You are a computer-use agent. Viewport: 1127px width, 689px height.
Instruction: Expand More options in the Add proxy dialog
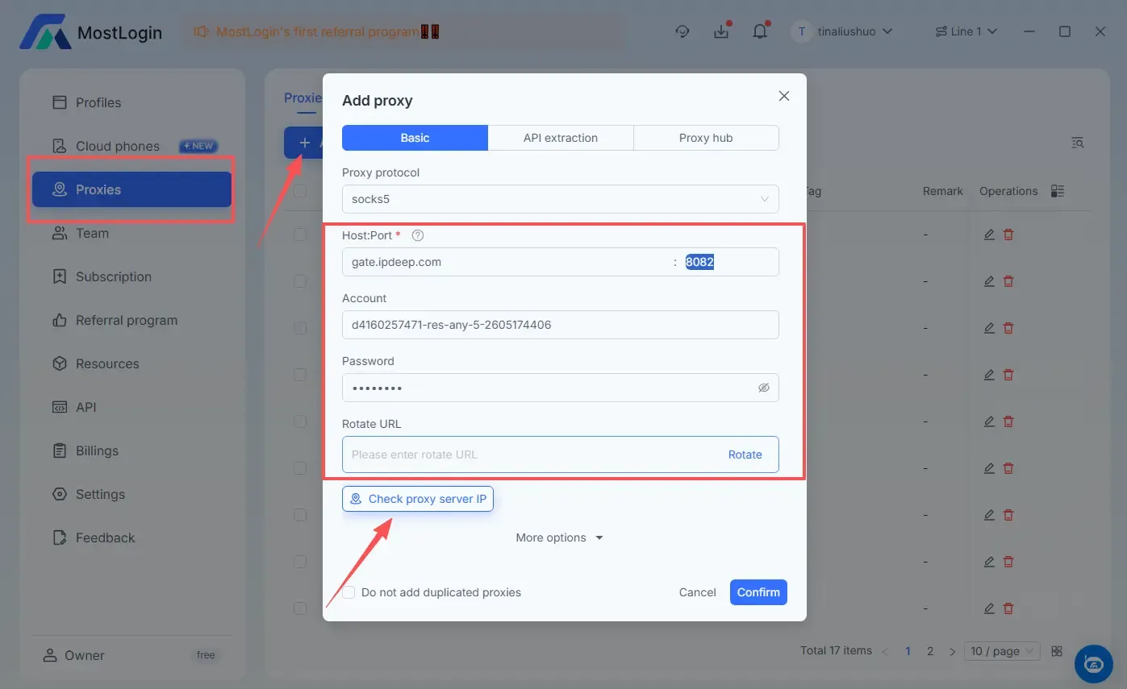point(559,538)
